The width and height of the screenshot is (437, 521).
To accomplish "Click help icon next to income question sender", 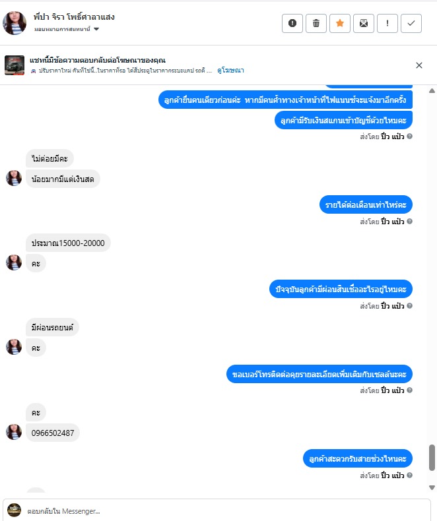I will pos(409,221).
